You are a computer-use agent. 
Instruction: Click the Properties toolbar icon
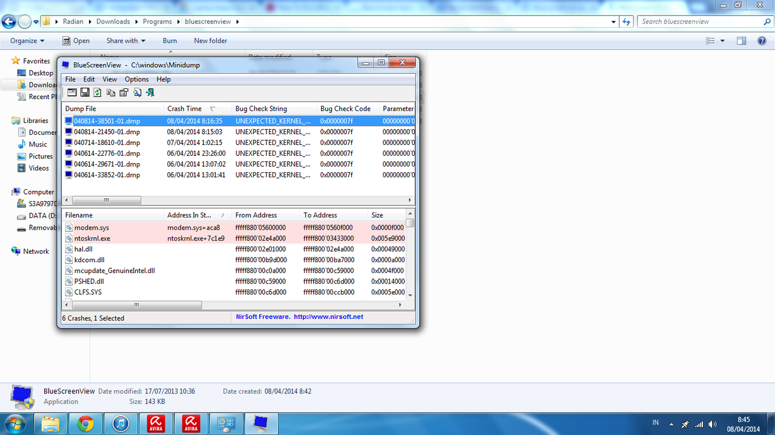(124, 92)
